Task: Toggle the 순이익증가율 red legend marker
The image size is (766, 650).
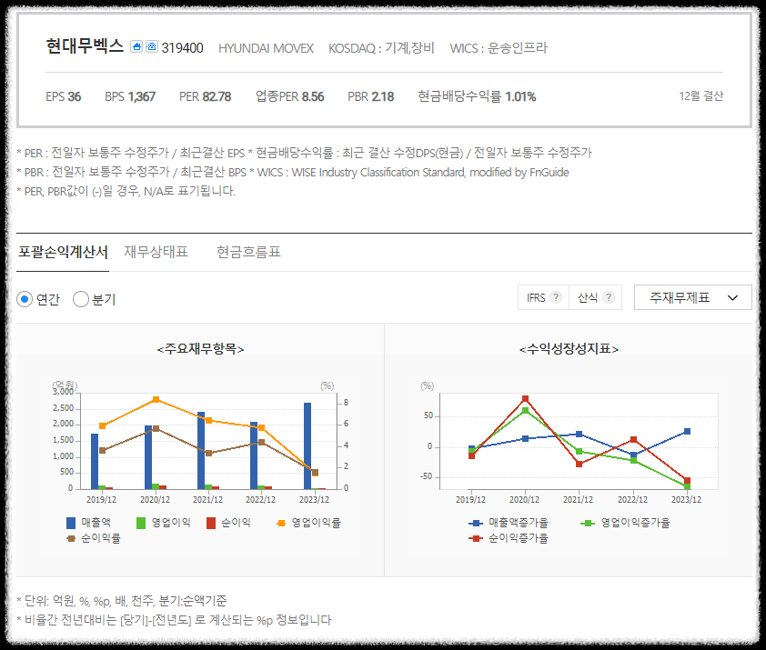Action: [x=476, y=539]
